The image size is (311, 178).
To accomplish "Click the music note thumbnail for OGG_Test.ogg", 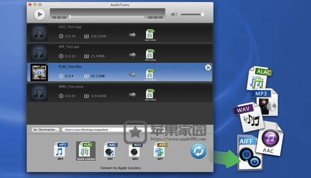I will 39,33.
